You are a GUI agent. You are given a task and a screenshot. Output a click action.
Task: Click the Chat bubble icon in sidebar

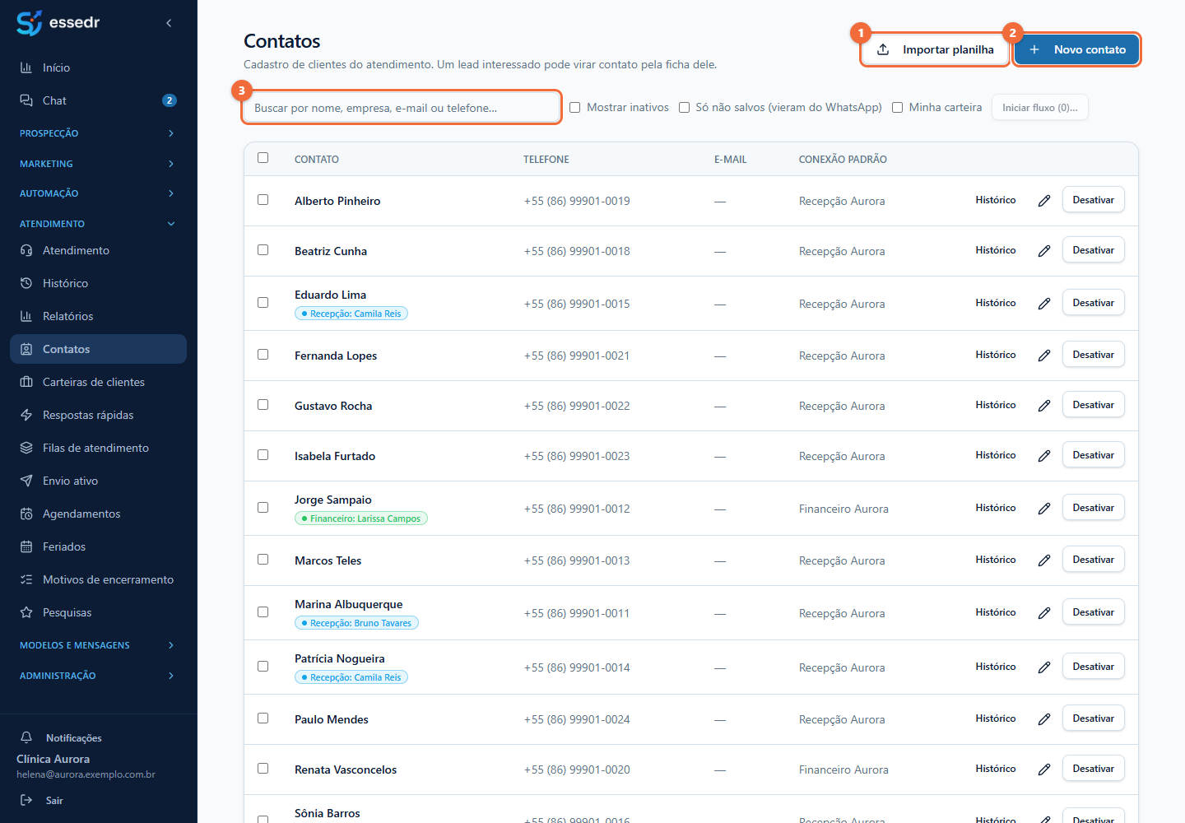26,100
